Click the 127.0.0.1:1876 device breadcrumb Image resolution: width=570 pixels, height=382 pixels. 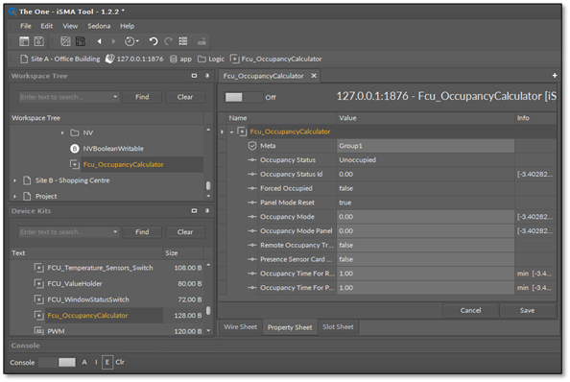[x=134, y=59]
